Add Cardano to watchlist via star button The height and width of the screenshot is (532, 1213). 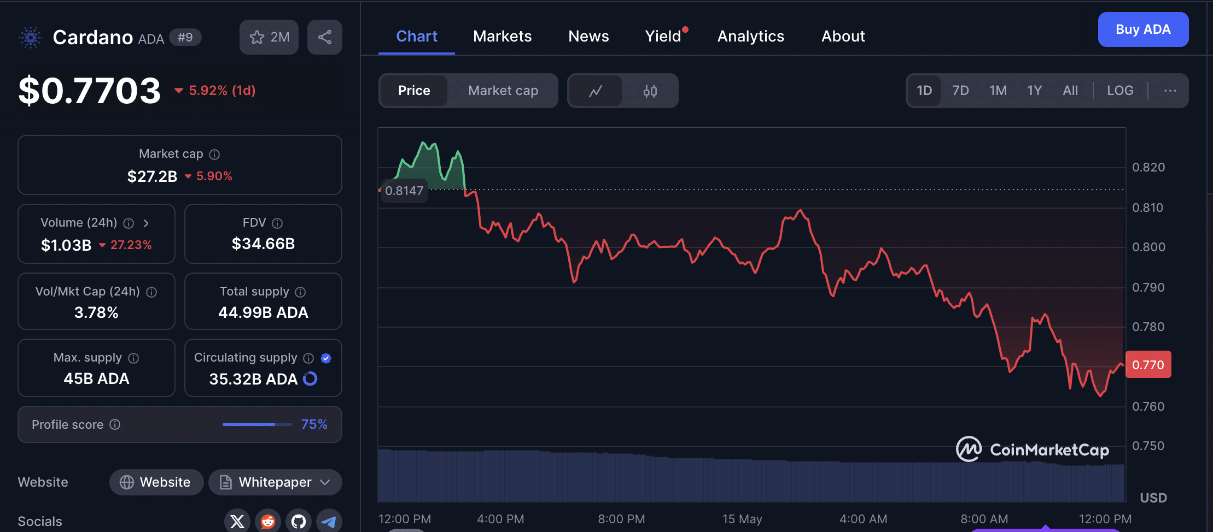click(269, 37)
